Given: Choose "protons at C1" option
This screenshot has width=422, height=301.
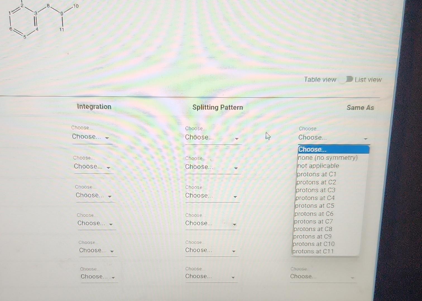Looking at the screenshot, I should coord(317,174).
